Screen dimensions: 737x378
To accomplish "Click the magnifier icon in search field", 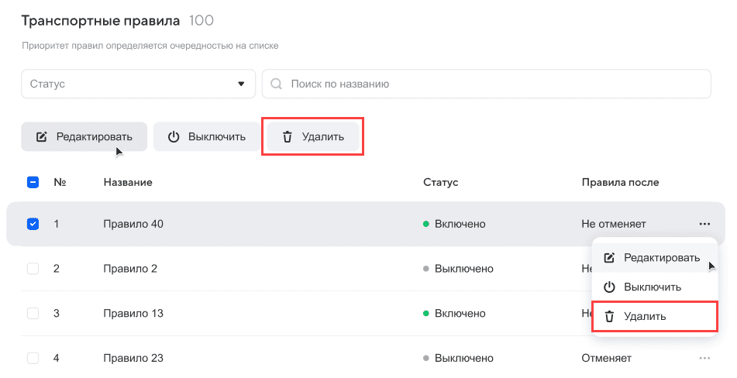I will click(277, 84).
